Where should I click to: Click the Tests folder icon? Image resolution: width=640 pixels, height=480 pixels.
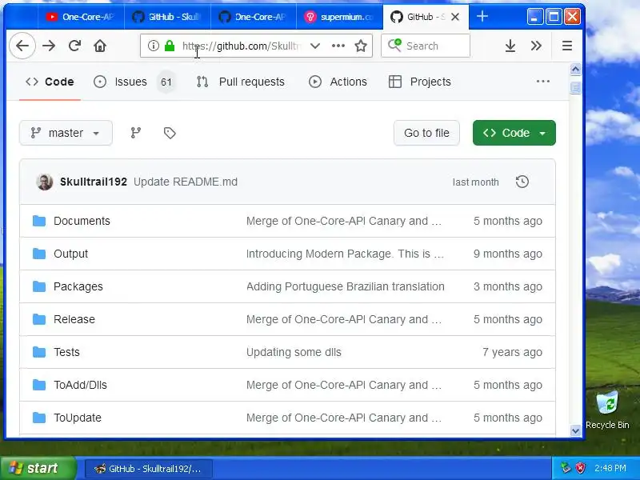(x=39, y=352)
